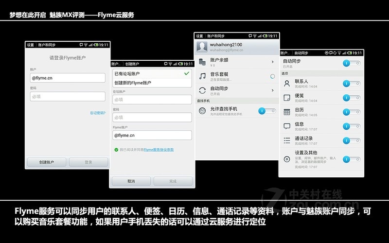Tap the Wi-Fi status icon in login screen

86,45
